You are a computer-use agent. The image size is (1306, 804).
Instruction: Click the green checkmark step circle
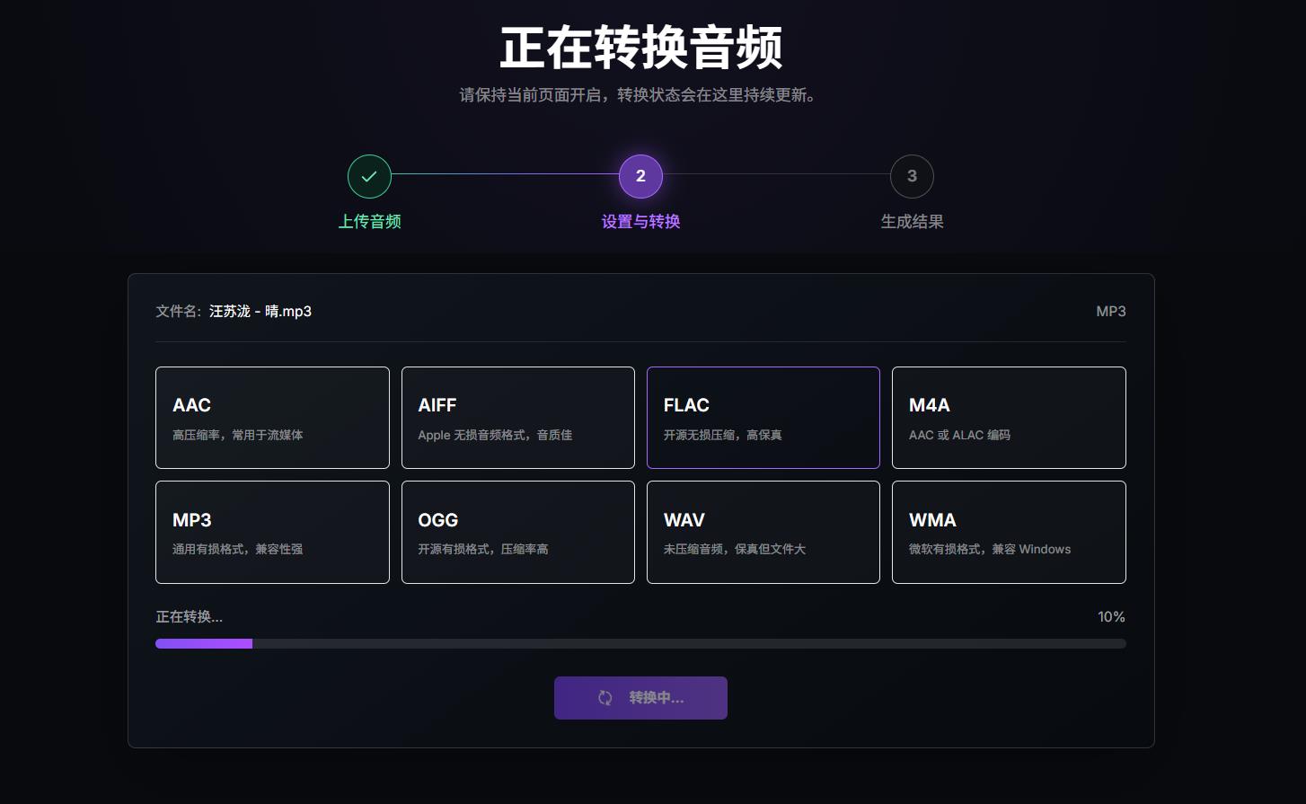369,177
